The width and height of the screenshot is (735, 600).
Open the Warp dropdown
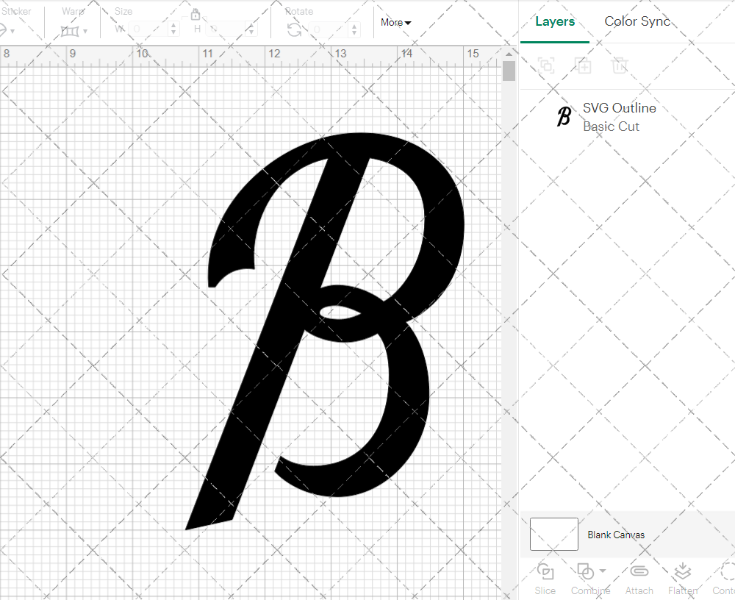click(74, 31)
